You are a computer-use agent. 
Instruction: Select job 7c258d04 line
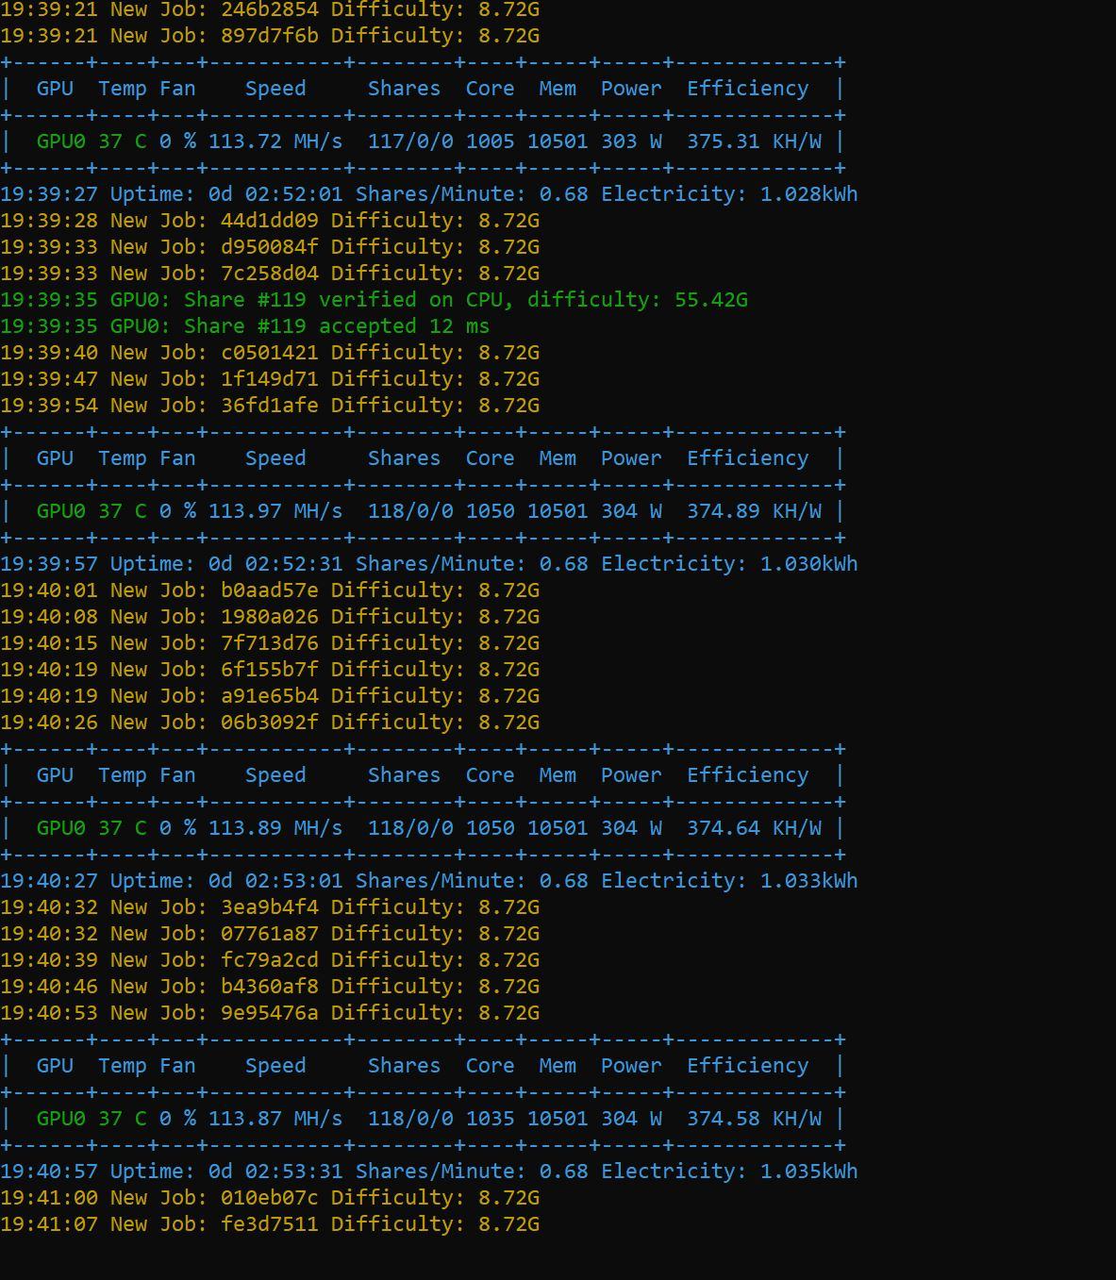(270, 274)
